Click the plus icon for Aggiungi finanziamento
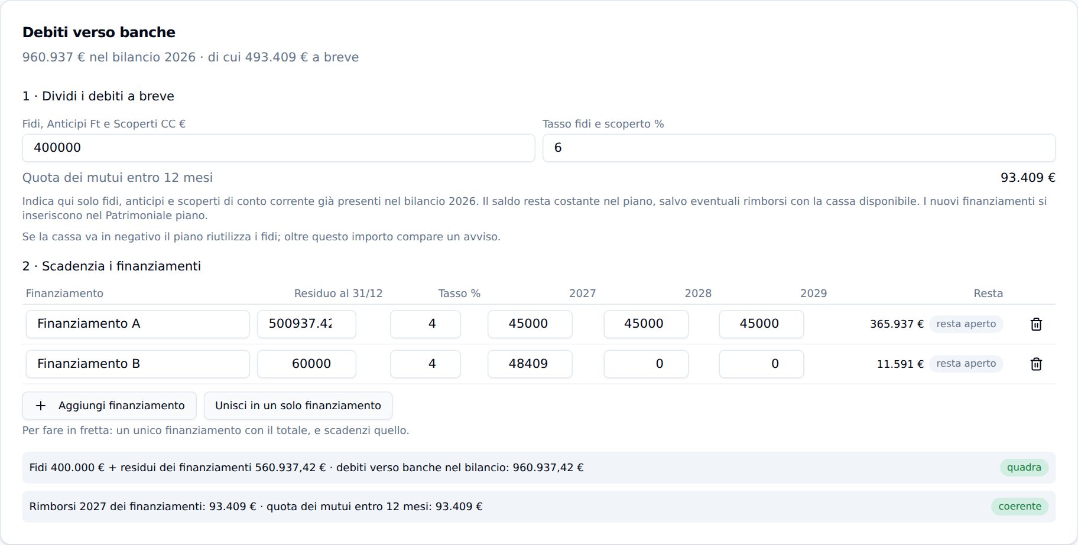Viewport: 1078px width, 545px height. pos(41,406)
